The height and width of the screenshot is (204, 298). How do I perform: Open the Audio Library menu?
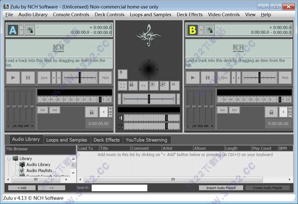33,14
